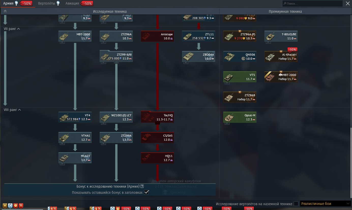Click the Премиумная техника column header
The image size is (352, 210).
[x=285, y=11]
